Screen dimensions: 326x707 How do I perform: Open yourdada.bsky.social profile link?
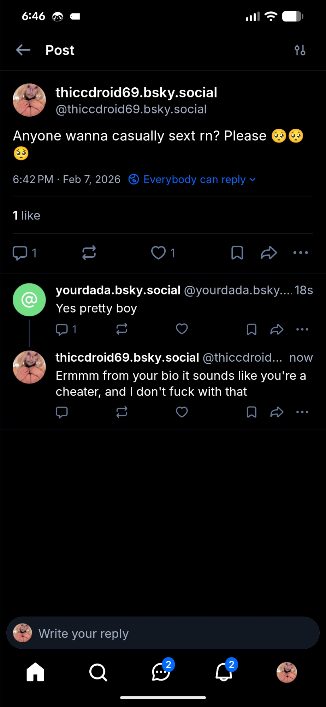[118, 290]
